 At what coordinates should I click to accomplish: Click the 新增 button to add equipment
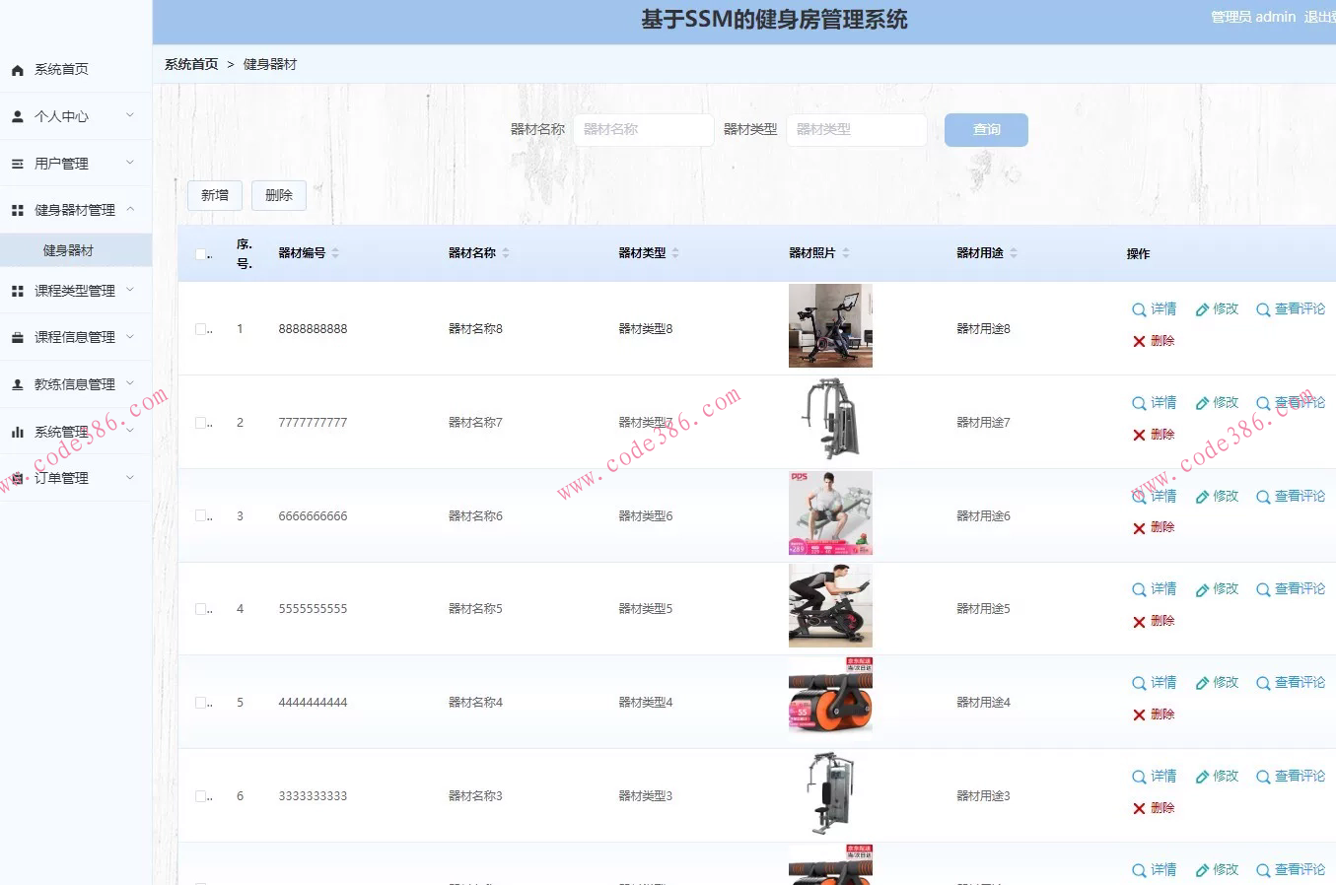click(x=214, y=195)
